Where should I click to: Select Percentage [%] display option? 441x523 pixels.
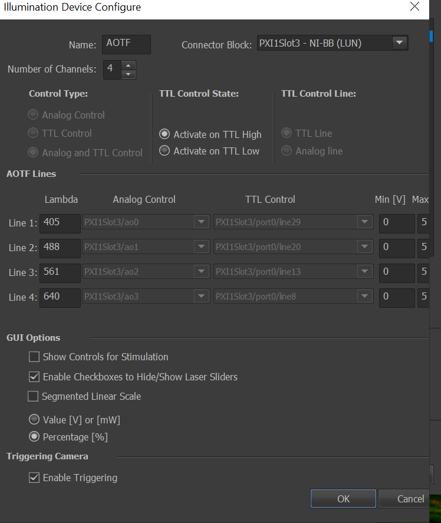[35, 437]
